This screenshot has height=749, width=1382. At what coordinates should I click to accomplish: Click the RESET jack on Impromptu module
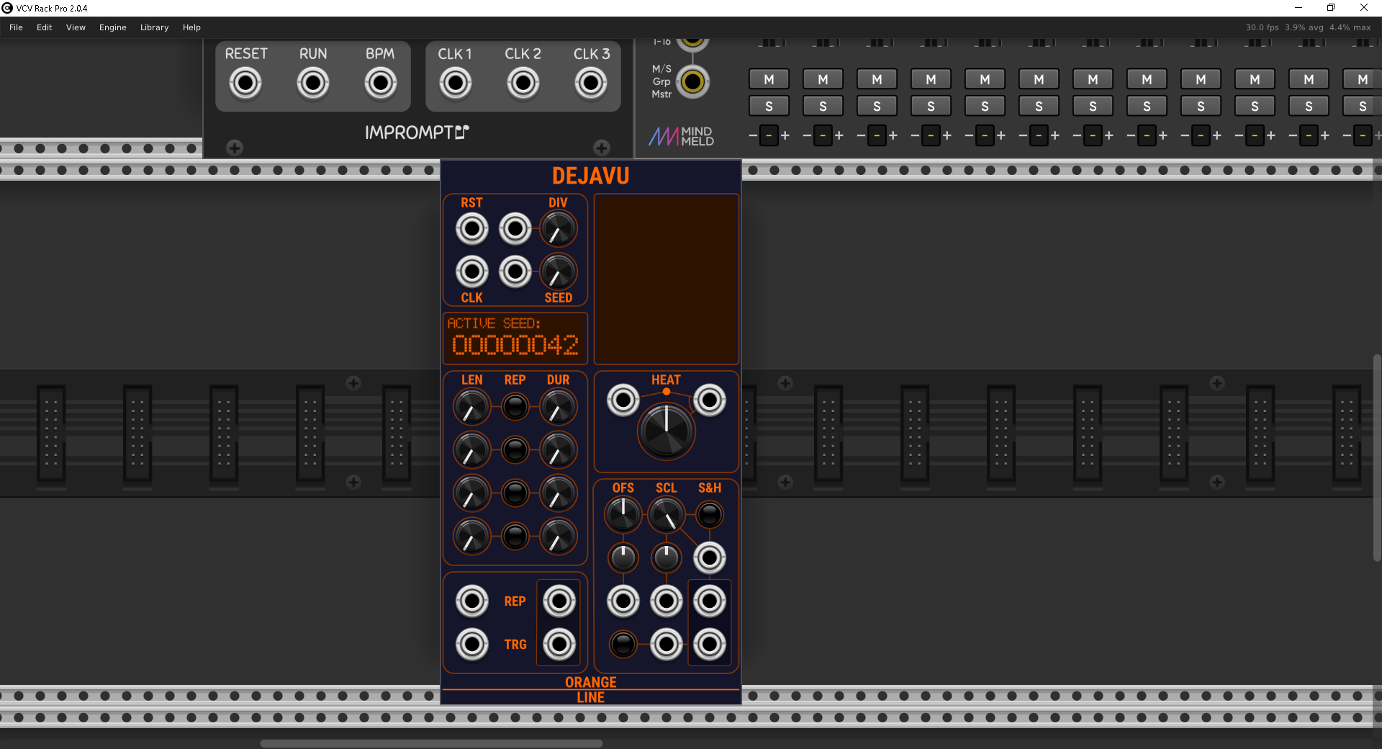point(245,84)
